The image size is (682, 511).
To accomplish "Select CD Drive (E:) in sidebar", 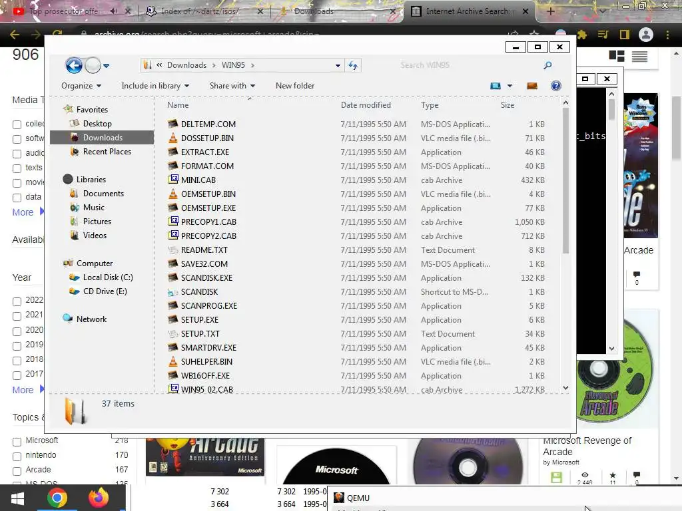I will pyautogui.click(x=105, y=291).
